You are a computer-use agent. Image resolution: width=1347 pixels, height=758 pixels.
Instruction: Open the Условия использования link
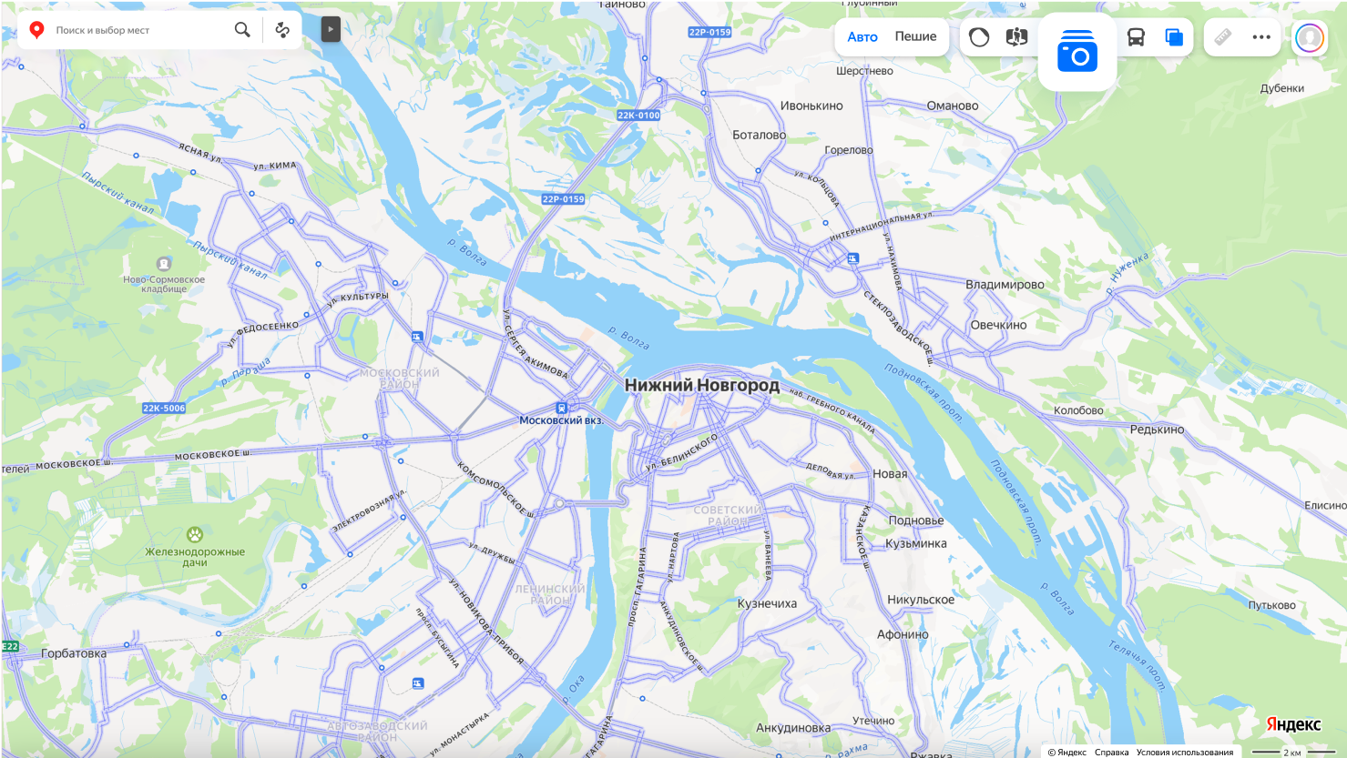coord(1185,753)
